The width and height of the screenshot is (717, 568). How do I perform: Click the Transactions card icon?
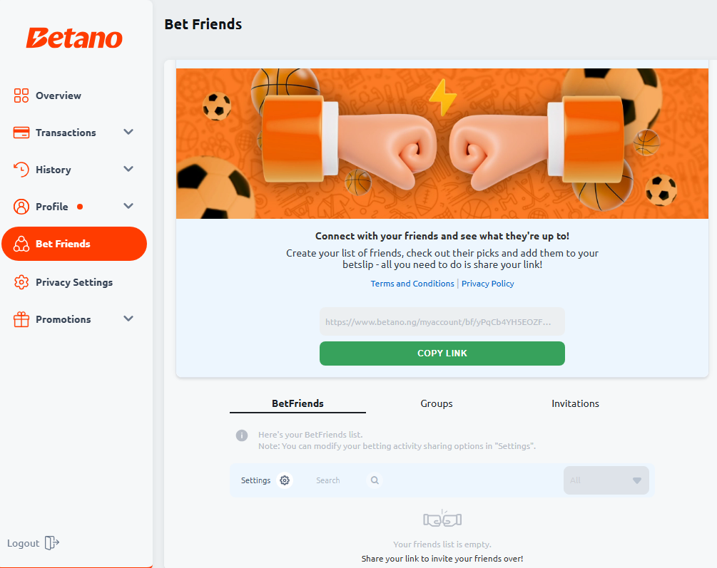(21, 133)
